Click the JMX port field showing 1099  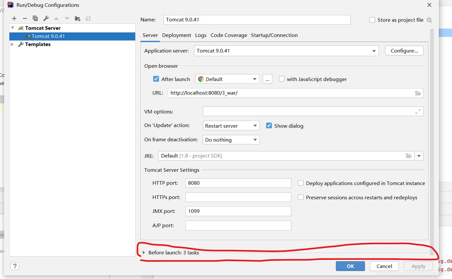pos(238,211)
